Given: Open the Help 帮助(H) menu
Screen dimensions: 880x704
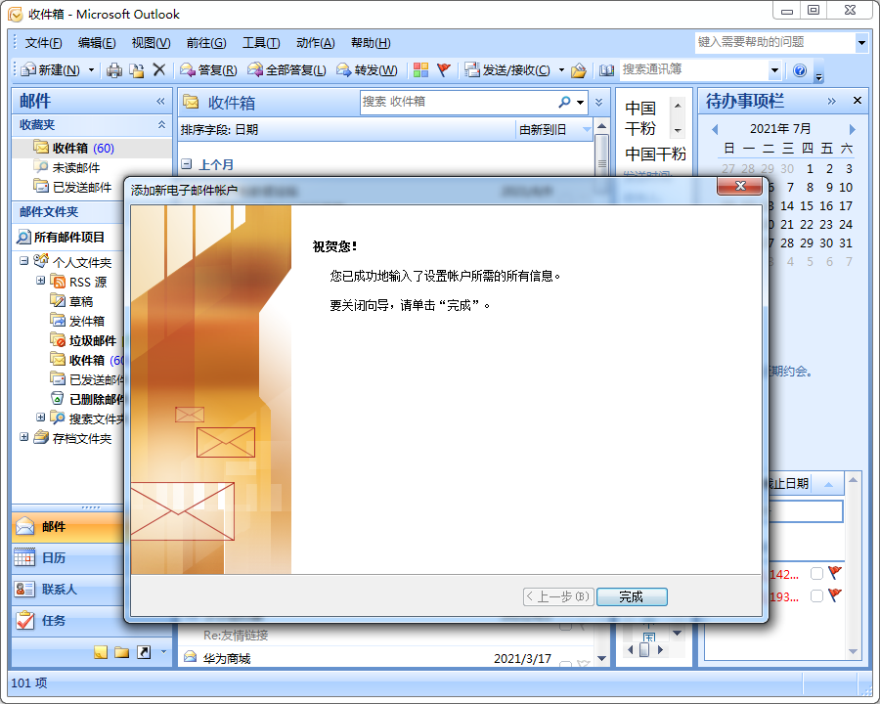Looking at the screenshot, I should click(x=371, y=43).
